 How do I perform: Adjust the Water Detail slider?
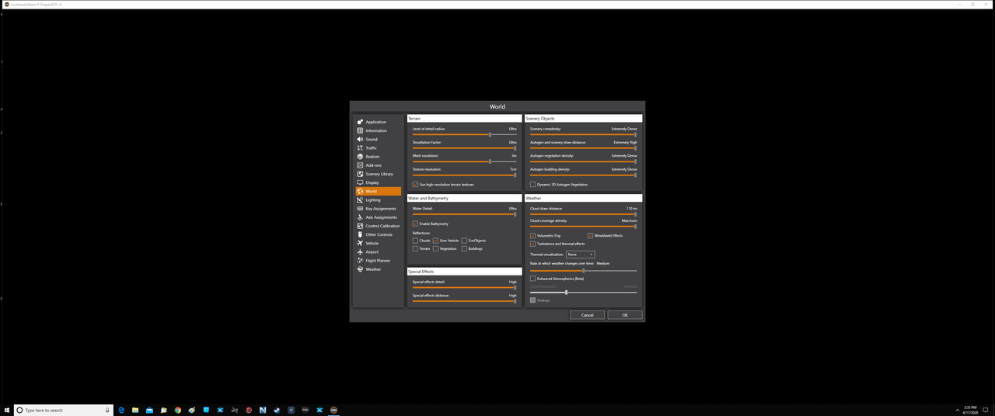tap(464, 214)
